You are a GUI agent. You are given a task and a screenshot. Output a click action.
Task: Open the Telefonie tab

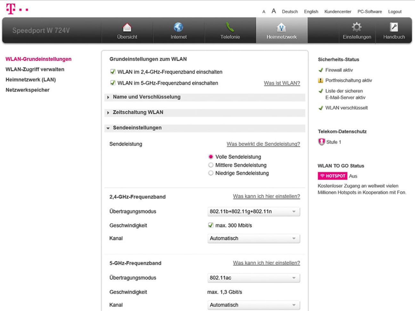(x=230, y=30)
